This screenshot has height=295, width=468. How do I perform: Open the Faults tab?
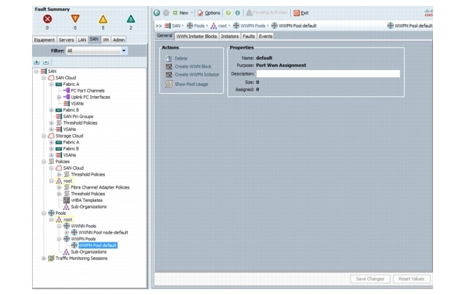[249, 36]
